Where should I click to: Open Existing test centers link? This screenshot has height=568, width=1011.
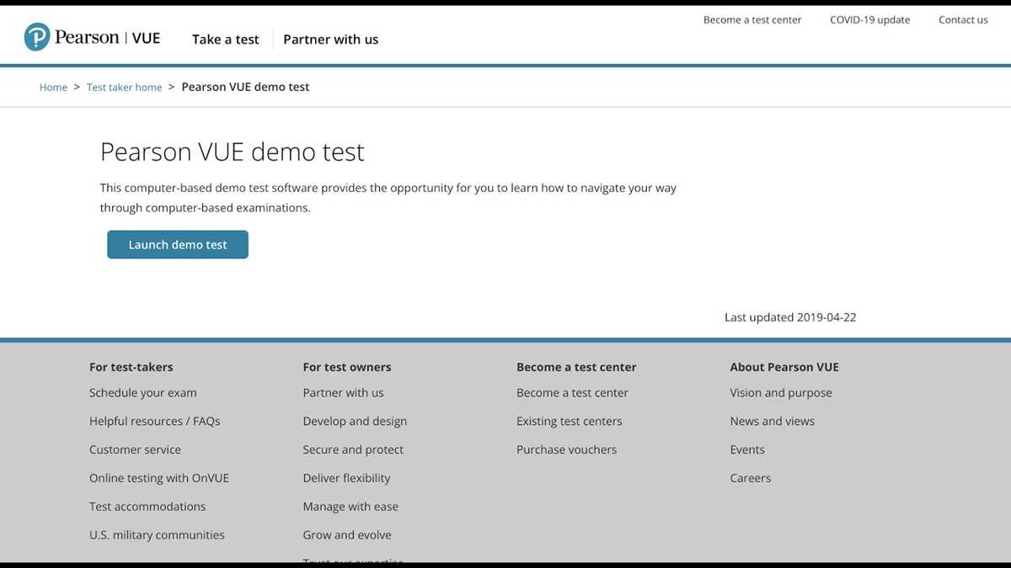(570, 422)
